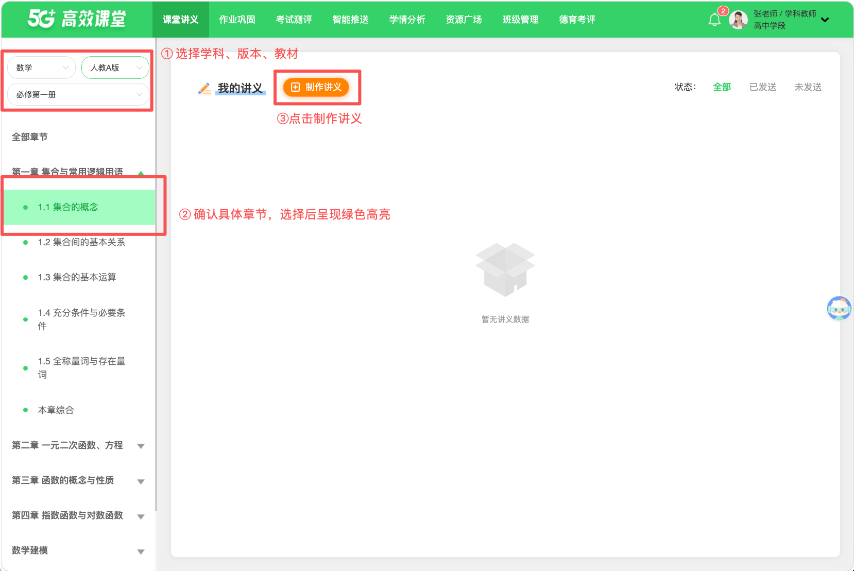Open the 考试测评 tab

(x=294, y=20)
